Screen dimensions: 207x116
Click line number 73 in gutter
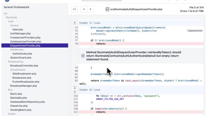(x=76, y=28)
